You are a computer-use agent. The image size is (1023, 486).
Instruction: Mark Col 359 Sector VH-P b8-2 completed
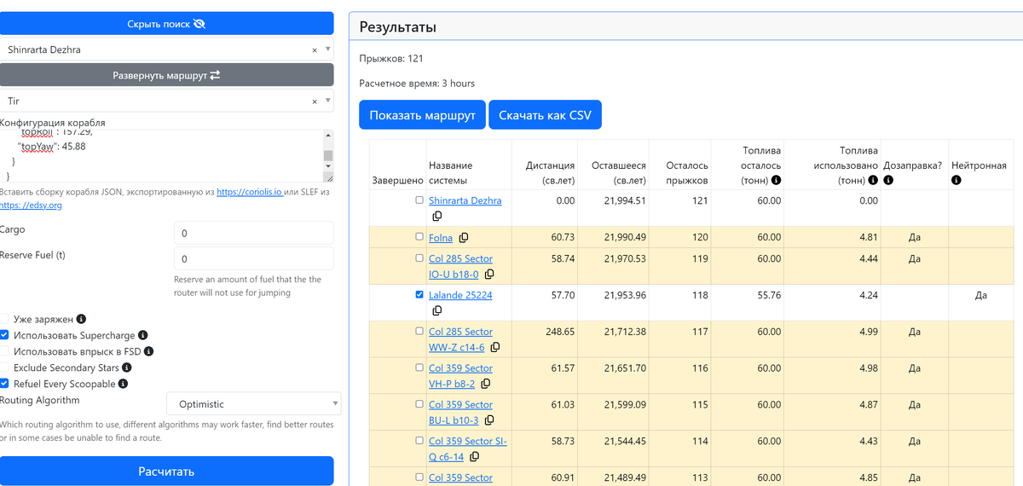[419, 367]
